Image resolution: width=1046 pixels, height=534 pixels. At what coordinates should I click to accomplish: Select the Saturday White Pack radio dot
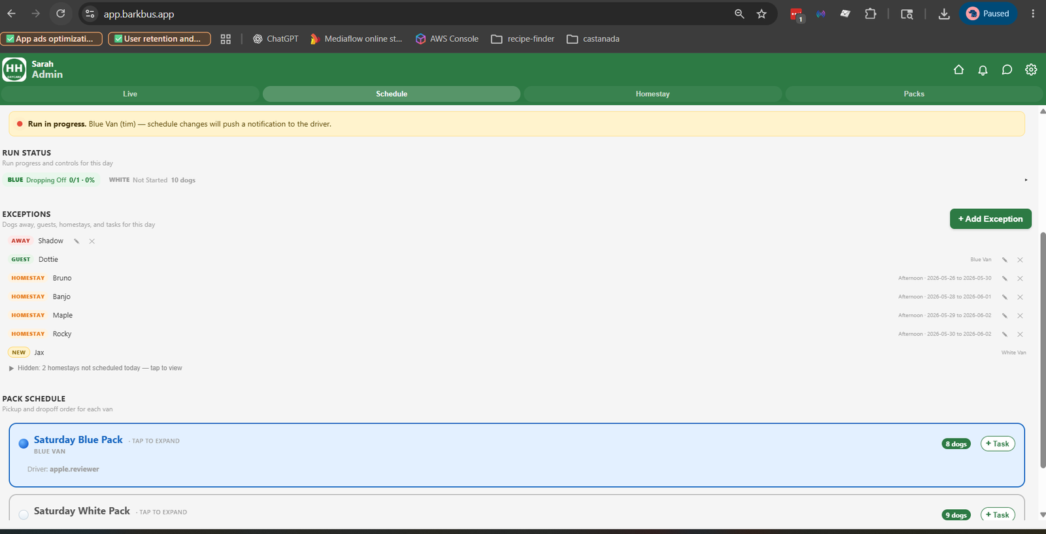24,514
